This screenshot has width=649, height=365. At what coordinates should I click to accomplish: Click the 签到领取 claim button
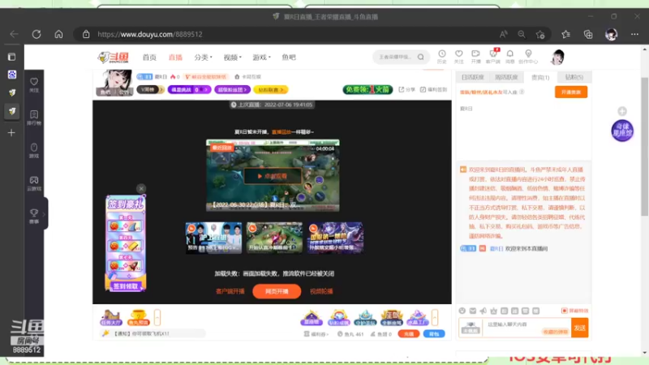tap(126, 286)
